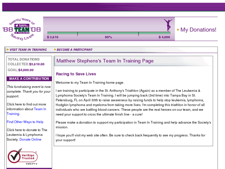
Task: Open Visit Team In Training menu item
Action: pos(28,50)
